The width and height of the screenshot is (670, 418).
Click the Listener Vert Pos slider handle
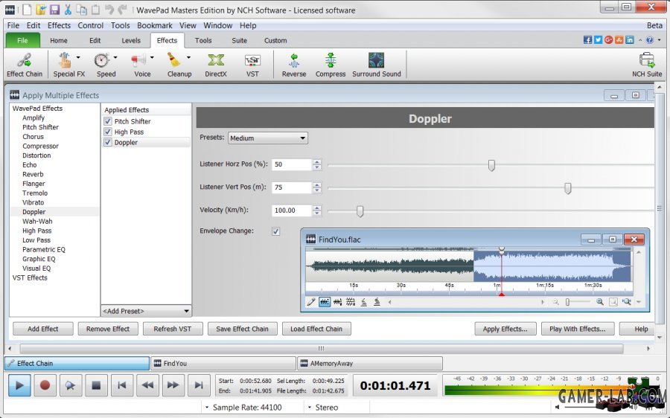[567, 188]
